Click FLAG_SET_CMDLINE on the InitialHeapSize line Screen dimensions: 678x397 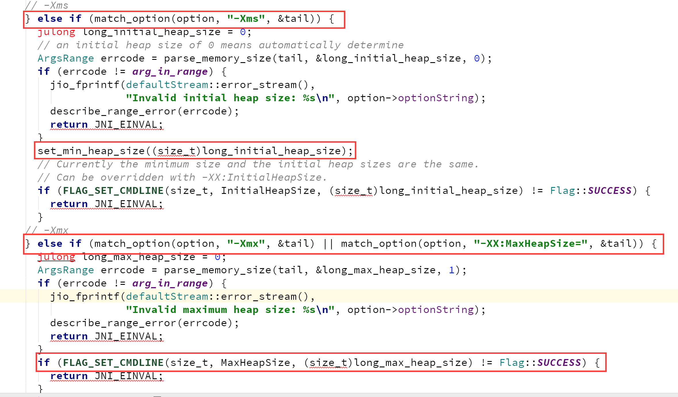click(x=113, y=191)
